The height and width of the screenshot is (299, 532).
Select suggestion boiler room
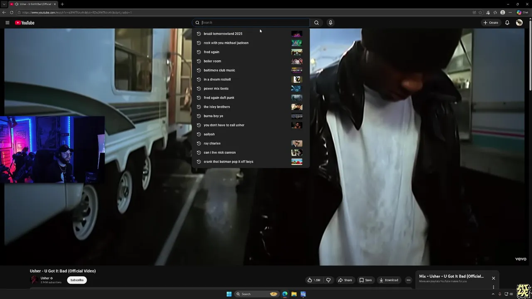click(251, 61)
